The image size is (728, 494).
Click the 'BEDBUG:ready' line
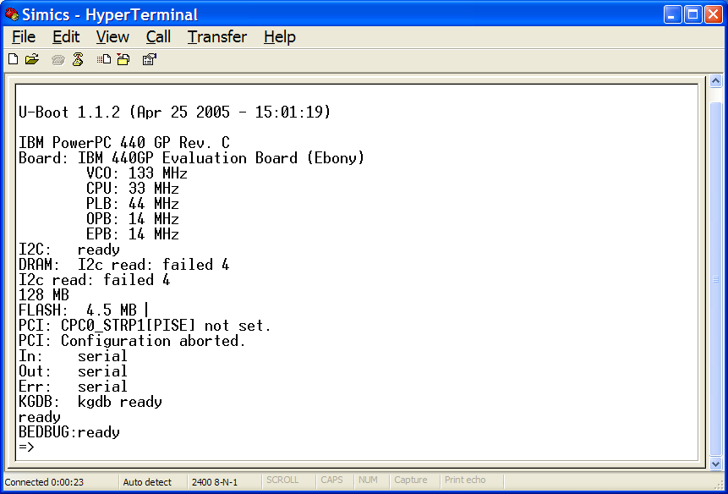69,433
